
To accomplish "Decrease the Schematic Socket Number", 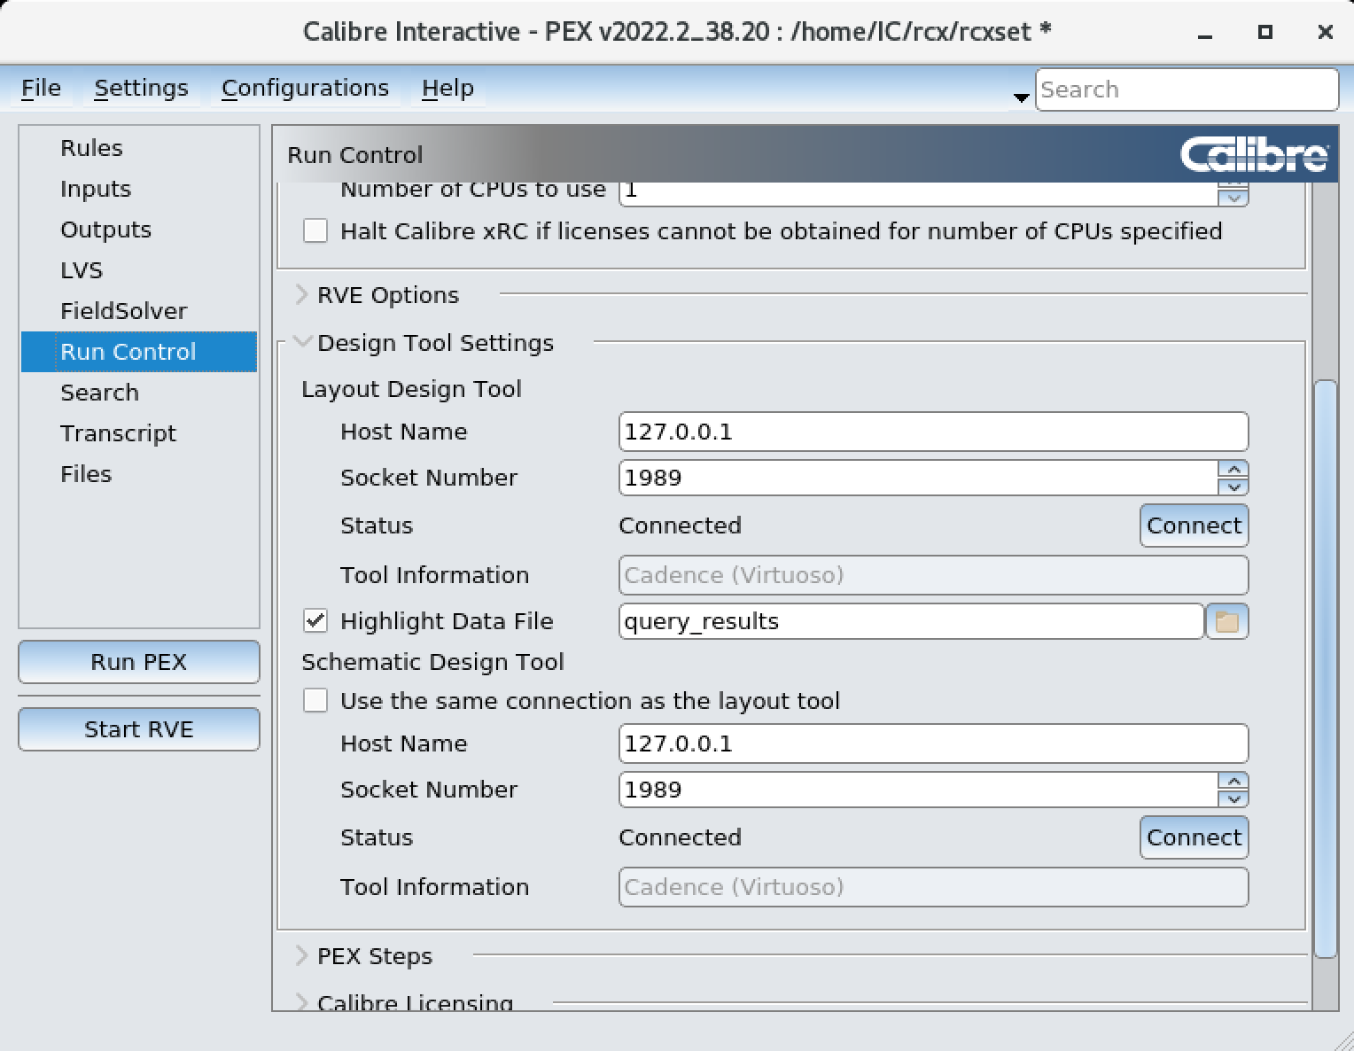I will coord(1233,798).
